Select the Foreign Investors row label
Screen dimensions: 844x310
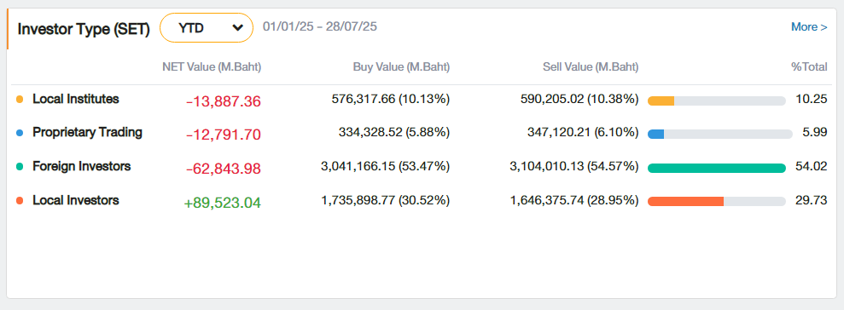click(x=82, y=167)
